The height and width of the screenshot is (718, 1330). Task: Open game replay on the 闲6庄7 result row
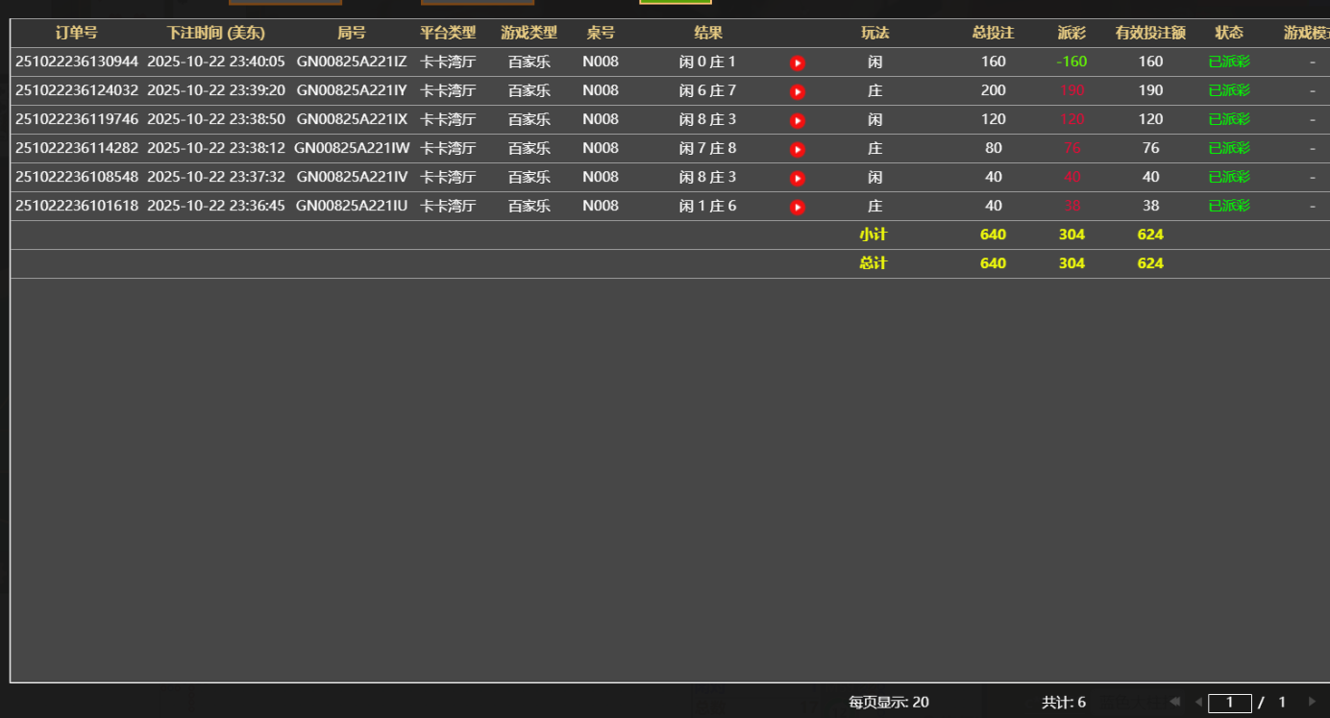(797, 90)
